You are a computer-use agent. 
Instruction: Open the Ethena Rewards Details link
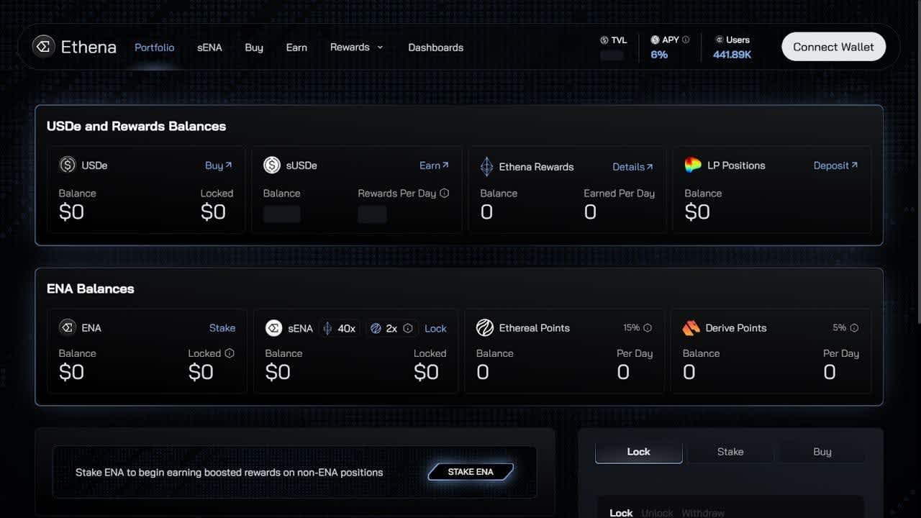632,167
